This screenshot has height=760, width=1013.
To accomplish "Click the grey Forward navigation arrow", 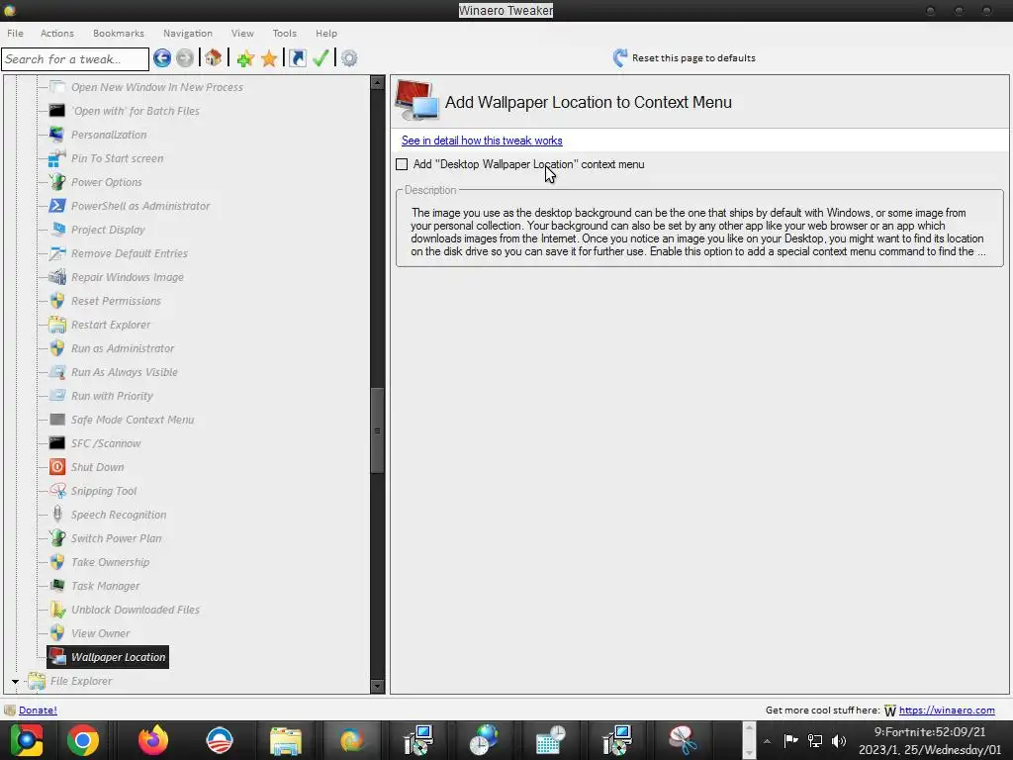I will [185, 58].
